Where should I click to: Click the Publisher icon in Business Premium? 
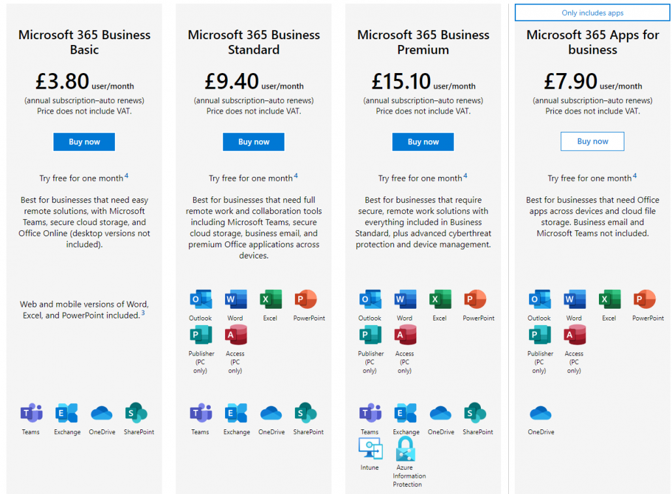370,335
